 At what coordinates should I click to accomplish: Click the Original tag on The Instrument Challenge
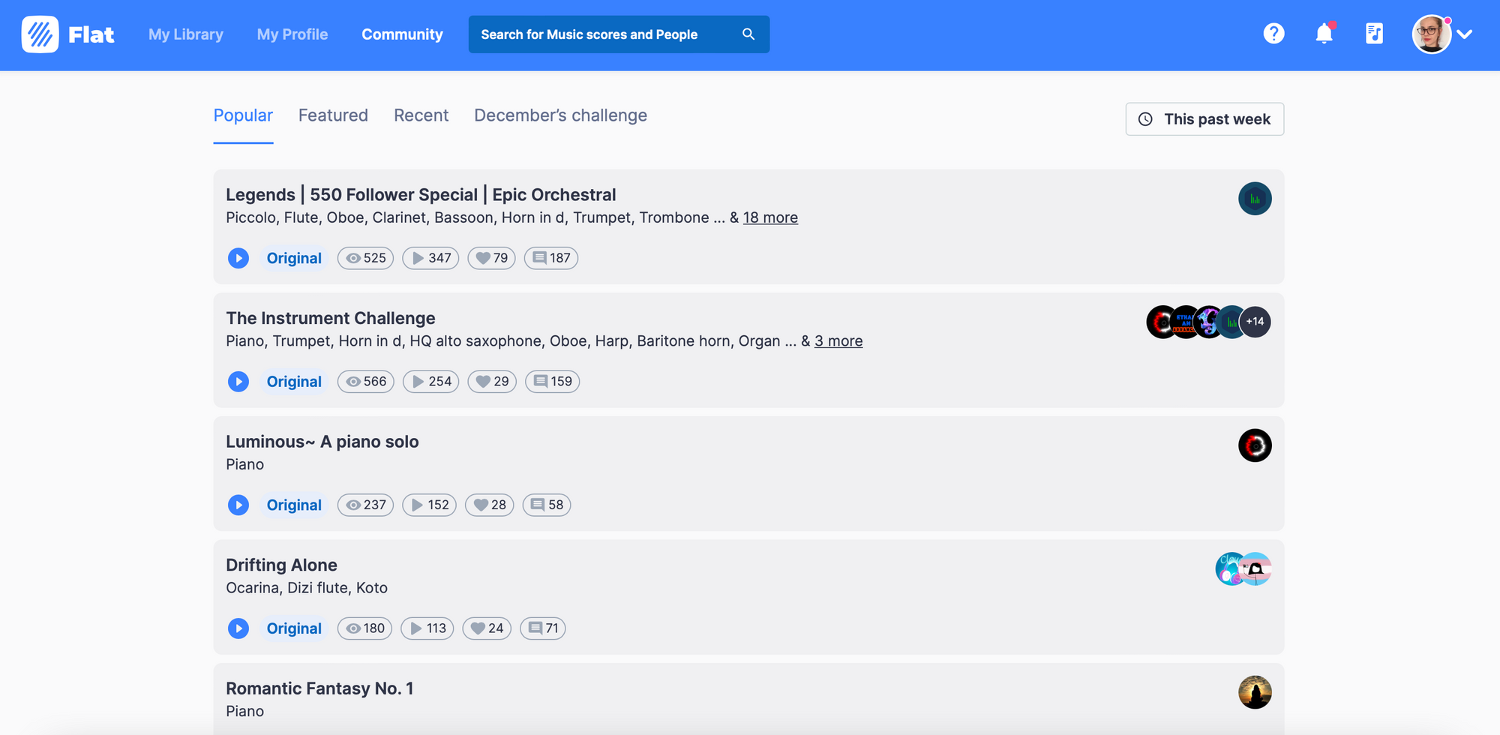[294, 382]
